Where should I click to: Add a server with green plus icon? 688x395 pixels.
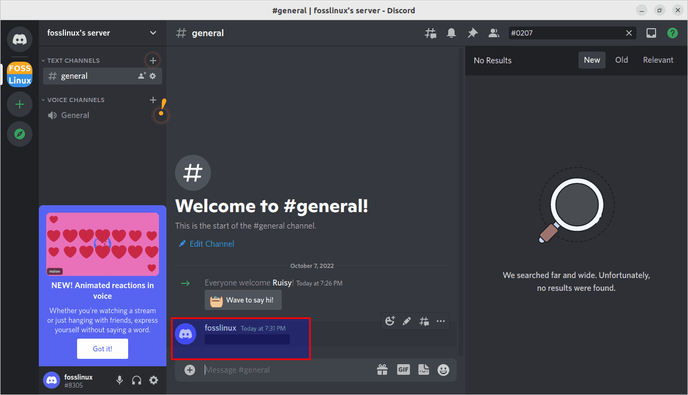tap(20, 104)
